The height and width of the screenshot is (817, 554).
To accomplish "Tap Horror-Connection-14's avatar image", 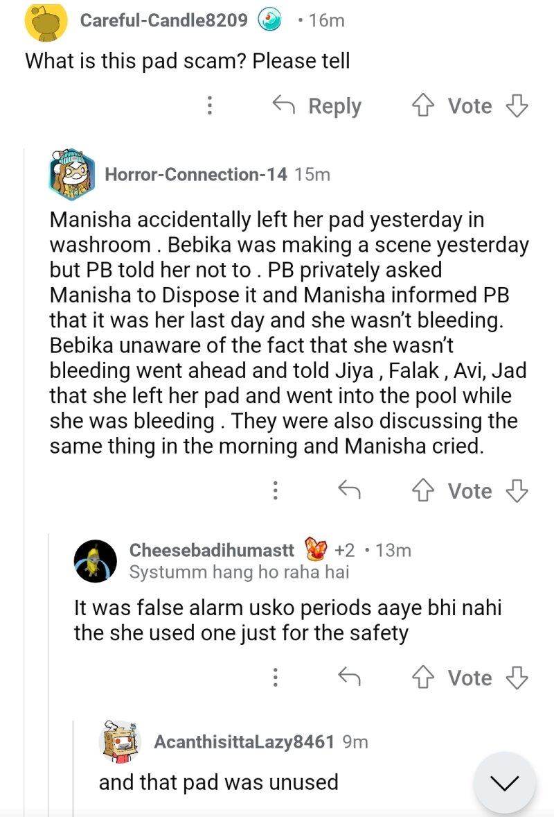I will pos(70,173).
